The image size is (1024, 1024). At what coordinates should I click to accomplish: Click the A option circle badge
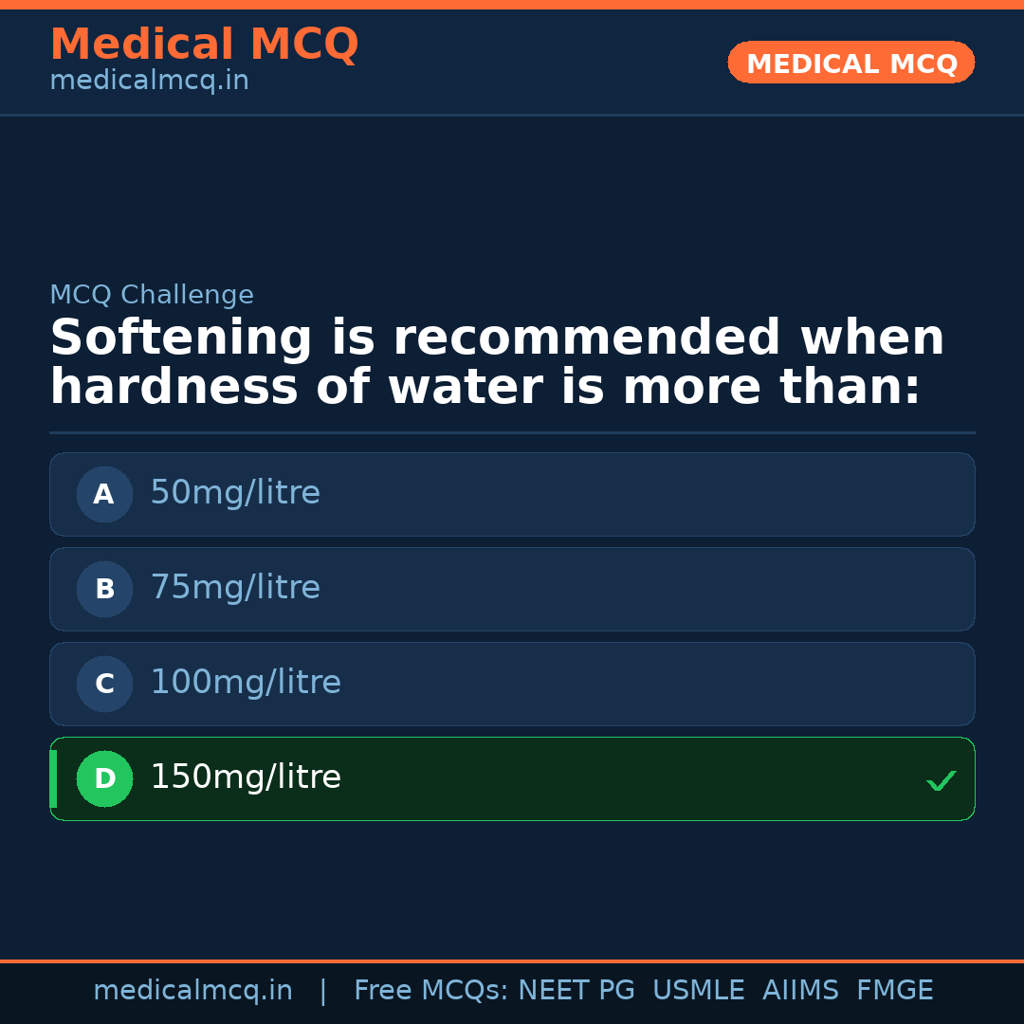pyautogui.click(x=104, y=494)
